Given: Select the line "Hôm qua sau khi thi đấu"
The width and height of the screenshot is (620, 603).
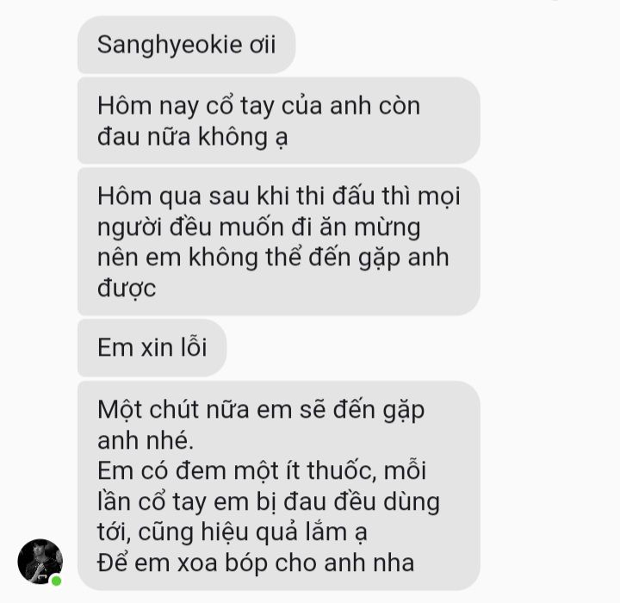Looking at the screenshot, I should (236, 196).
